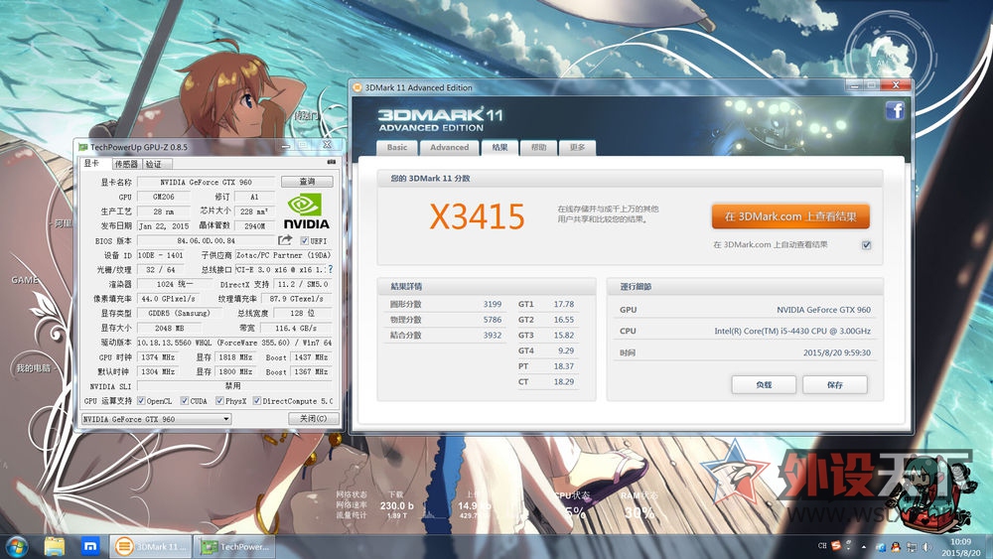This screenshot has height=559, width=993.
Task: Toggle the CUDA checkbox
Action: click(185, 401)
